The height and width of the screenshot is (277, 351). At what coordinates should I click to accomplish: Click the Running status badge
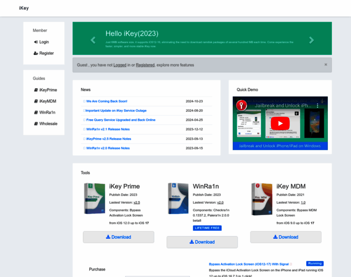315,263
